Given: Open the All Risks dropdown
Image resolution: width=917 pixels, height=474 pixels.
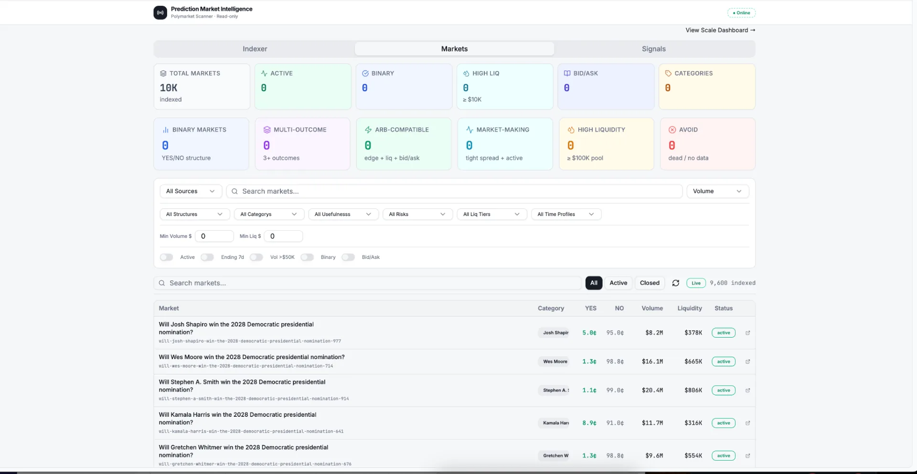Looking at the screenshot, I should (x=417, y=214).
